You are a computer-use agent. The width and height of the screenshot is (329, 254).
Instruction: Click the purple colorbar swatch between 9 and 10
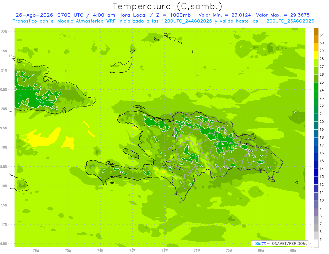[316, 204]
